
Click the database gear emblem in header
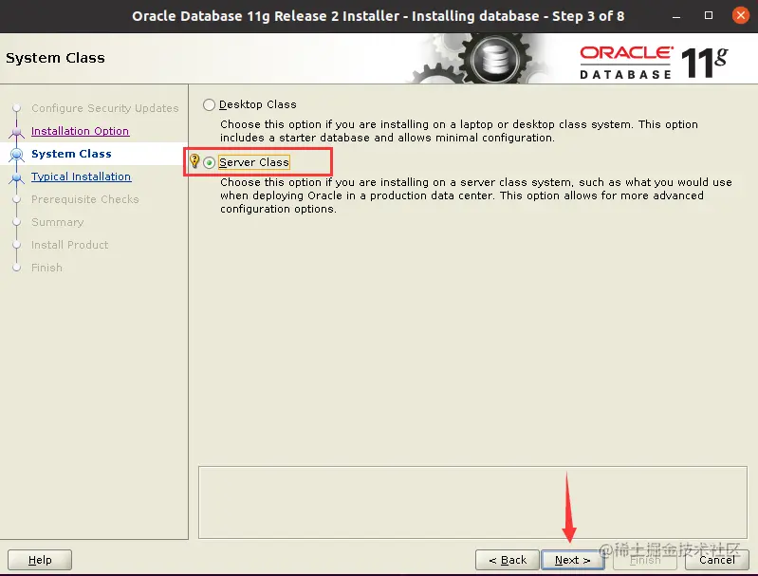click(x=493, y=60)
